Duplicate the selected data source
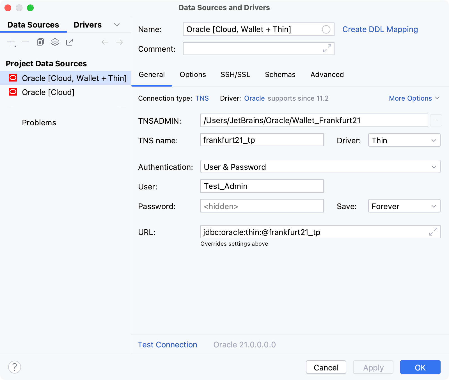The height and width of the screenshot is (380, 449). pos(40,42)
